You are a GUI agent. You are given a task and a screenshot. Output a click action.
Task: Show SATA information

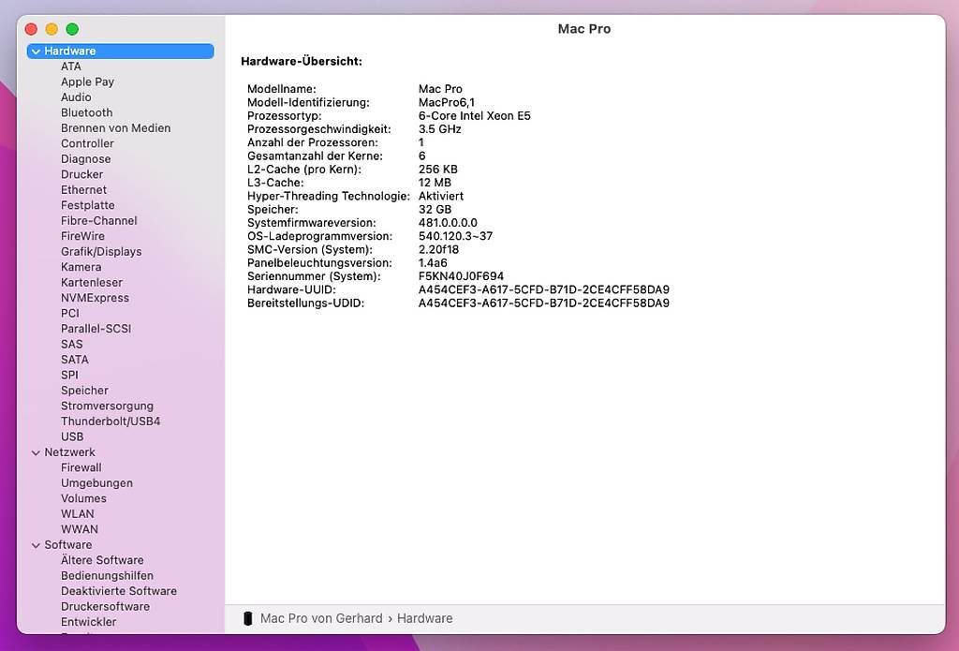click(75, 359)
